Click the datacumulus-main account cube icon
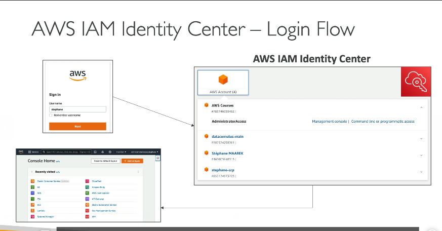 207,136
